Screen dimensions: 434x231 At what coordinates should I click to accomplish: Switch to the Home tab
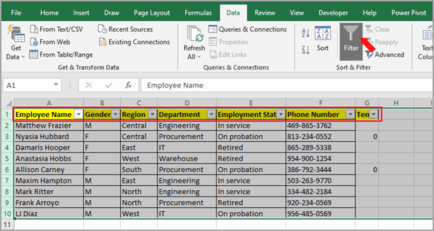(x=49, y=13)
